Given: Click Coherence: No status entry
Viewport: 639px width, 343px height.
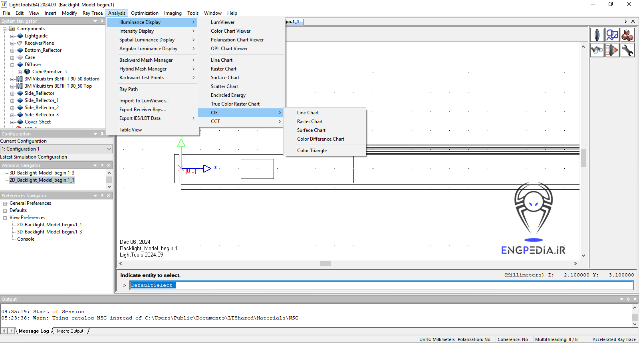Looking at the screenshot, I should [513, 339].
